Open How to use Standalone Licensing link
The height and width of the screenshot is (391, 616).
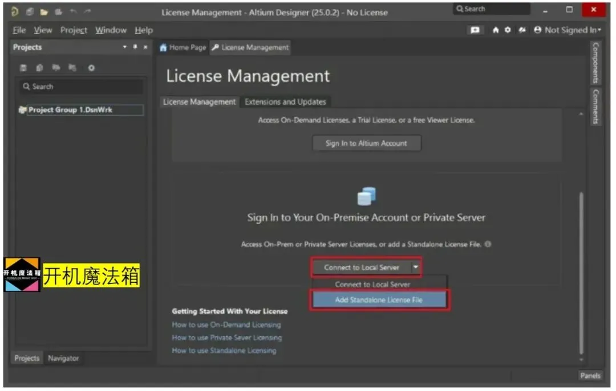click(224, 351)
